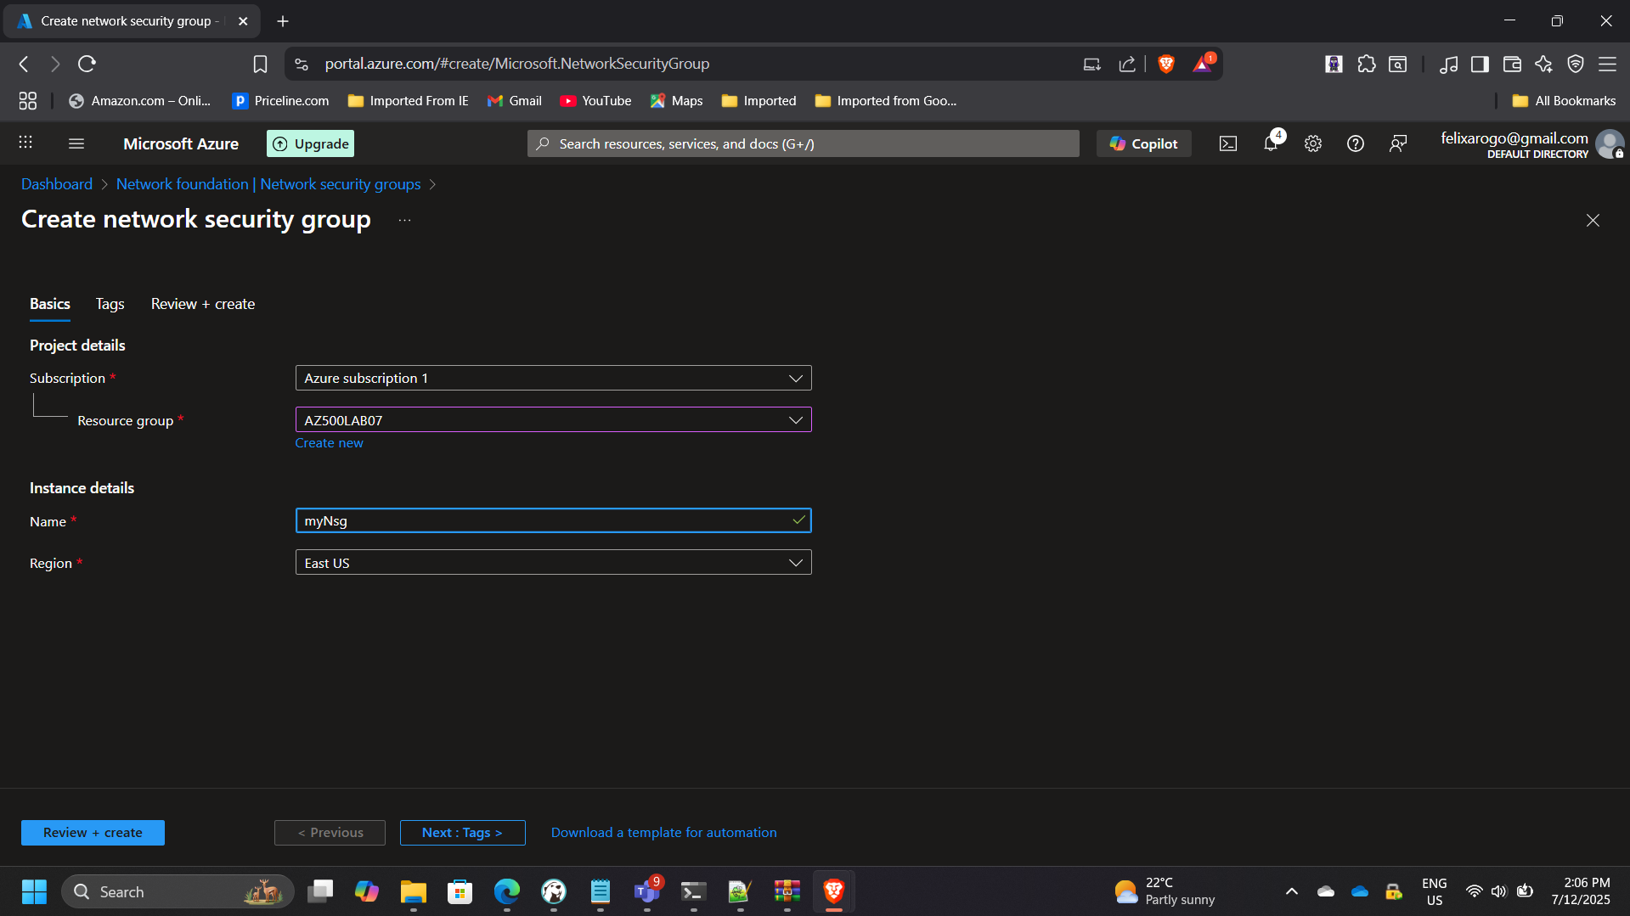Image resolution: width=1630 pixels, height=916 pixels.
Task: Click the Azure feedback icon
Action: pos(1398,144)
